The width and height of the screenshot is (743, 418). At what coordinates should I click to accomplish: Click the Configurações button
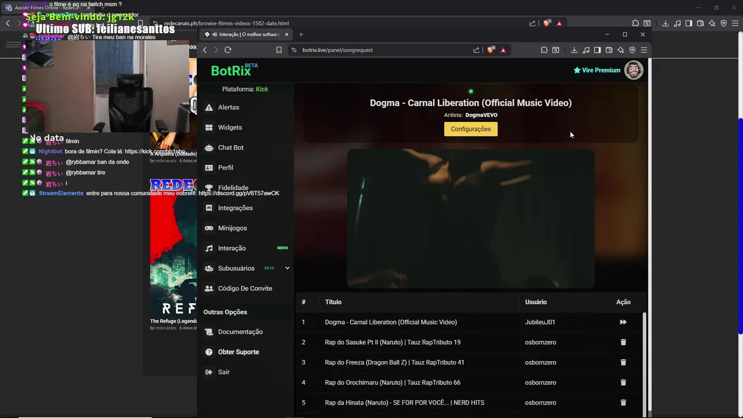coord(471,129)
